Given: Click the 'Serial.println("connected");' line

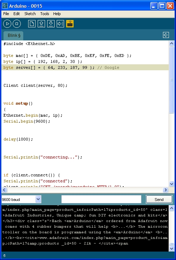Looking at the screenshot, I should coord(38,181).
